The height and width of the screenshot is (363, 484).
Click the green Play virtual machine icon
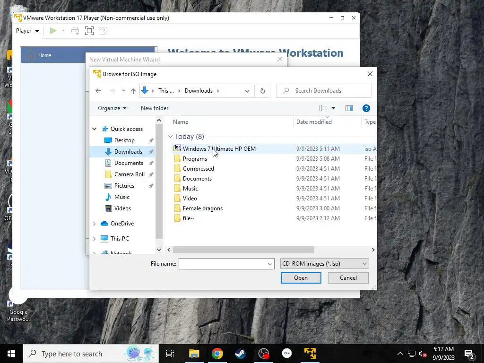(53, 31)
